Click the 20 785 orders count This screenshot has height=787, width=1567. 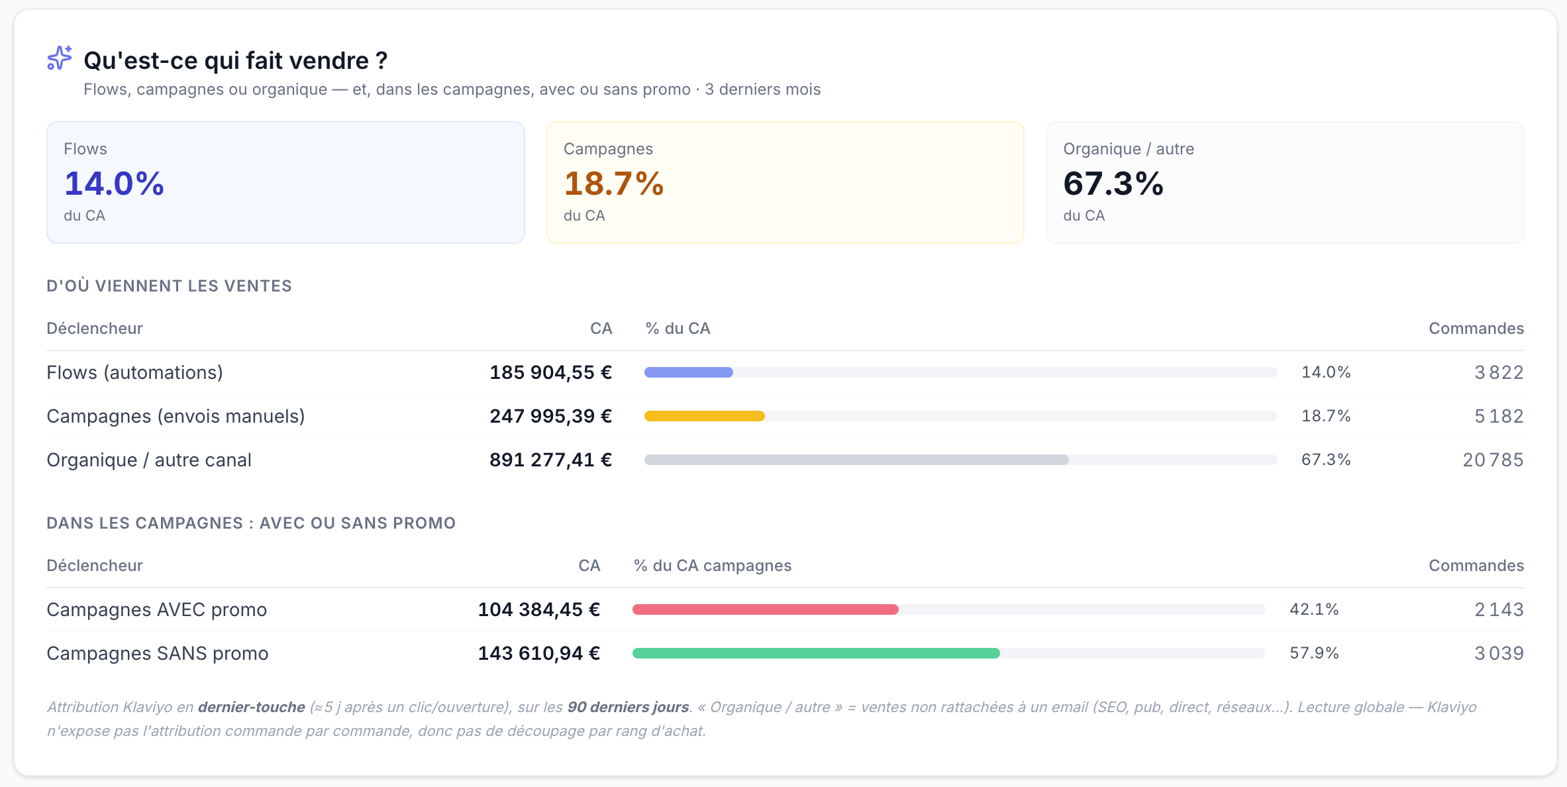(x=1493, y=460)
